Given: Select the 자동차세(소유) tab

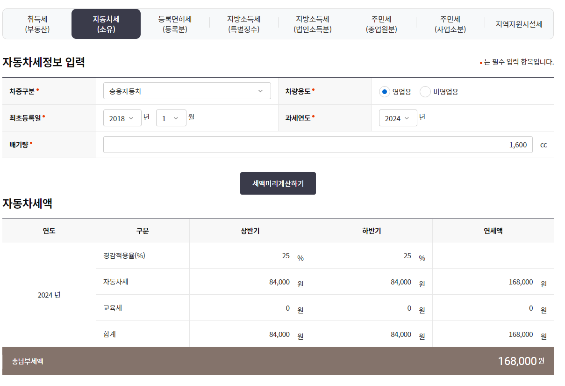Looking at the screenshot, I should 106,24.
